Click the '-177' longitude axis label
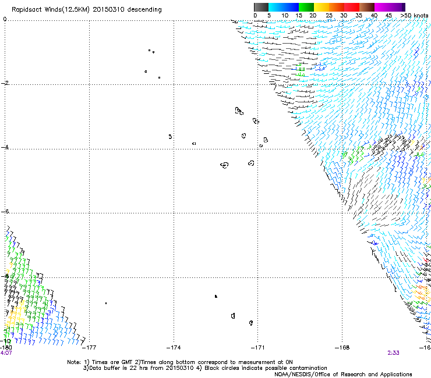This screenshot has height=378, width=431. [89, 348]
